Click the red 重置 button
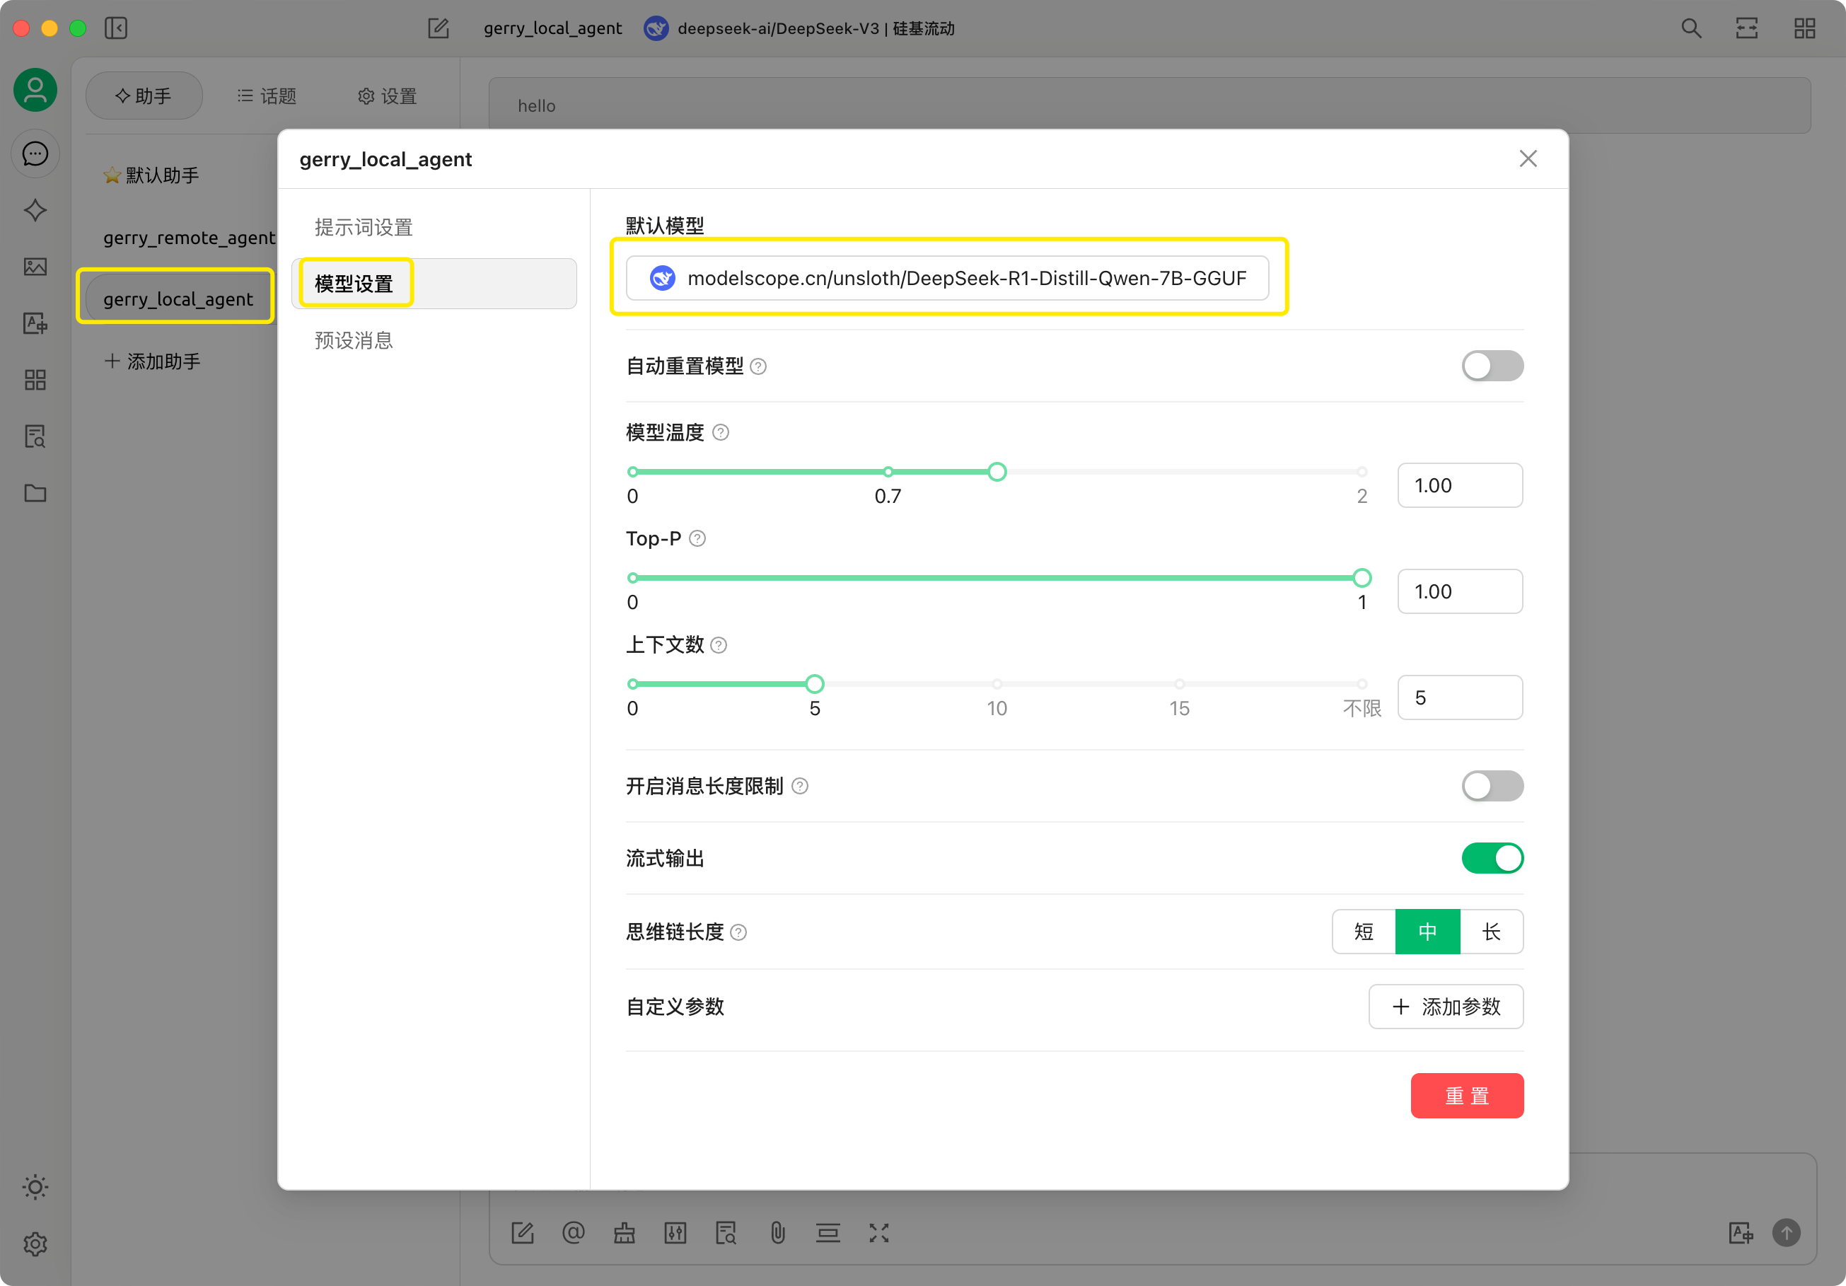Screen dimensions: 1846x1286 click(1468, 1096)
